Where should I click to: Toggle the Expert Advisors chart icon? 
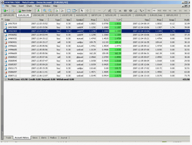click(x=38, y=11)
